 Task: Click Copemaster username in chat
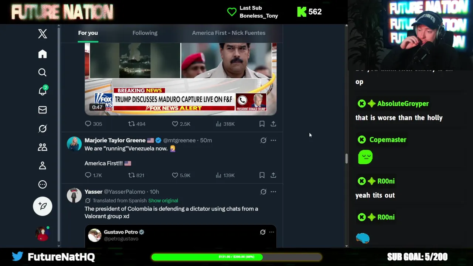(x=388, y=140)
